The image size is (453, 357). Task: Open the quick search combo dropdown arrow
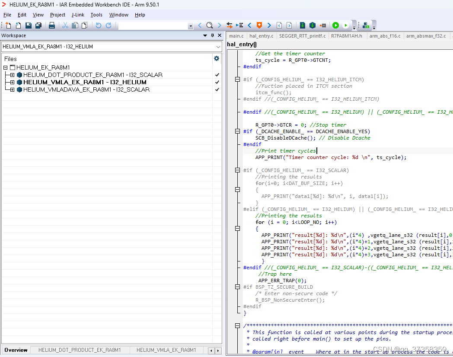(190, 26)
